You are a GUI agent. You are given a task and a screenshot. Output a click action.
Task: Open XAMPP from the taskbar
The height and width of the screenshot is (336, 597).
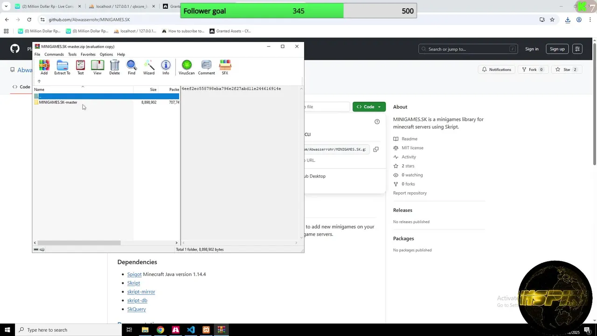click(206, 330)
